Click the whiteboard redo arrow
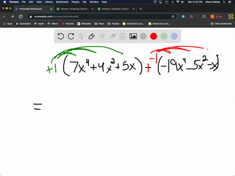This screenshot has width=235, height=176. coord(71,36)
